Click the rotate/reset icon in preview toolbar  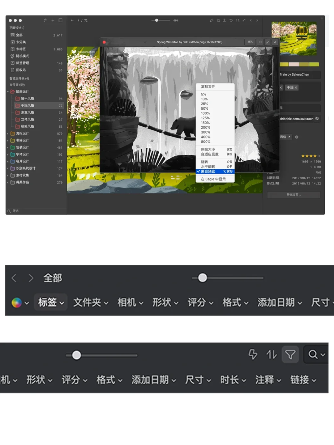pos(231,20)
